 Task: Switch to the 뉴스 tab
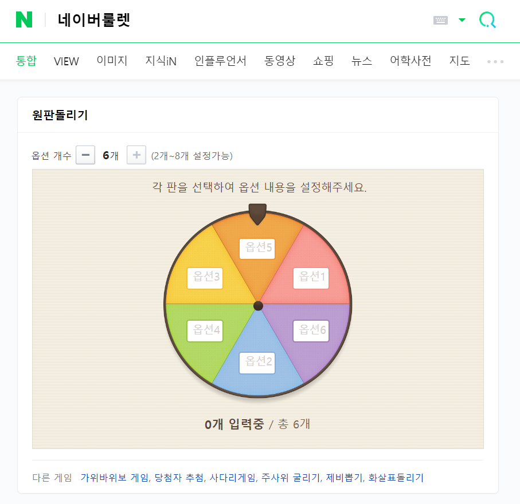(x=361, y=61)
